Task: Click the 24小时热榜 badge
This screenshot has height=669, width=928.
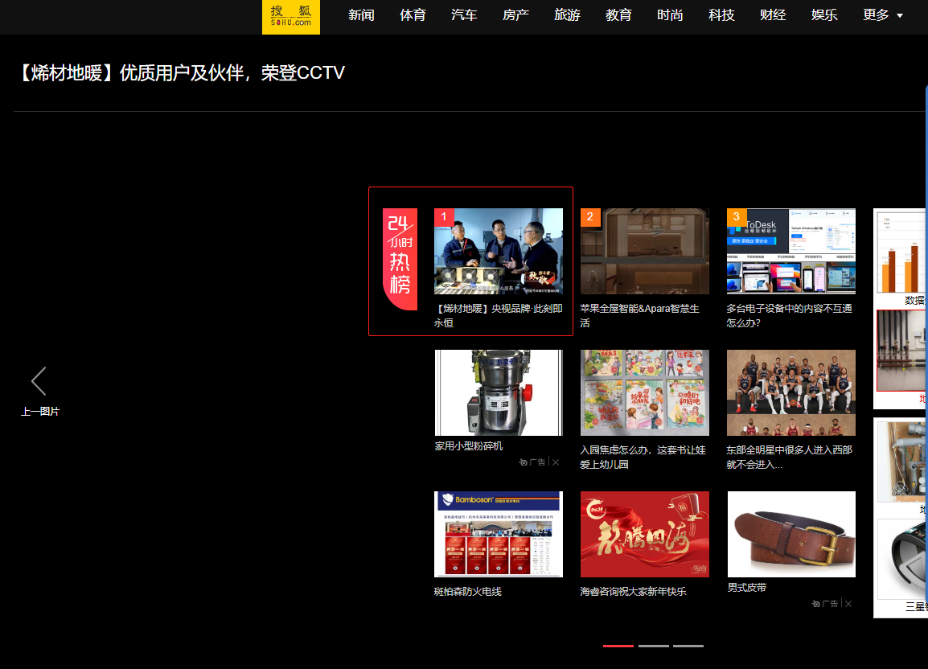Action: pyautogui.click(x=400, y=259)
